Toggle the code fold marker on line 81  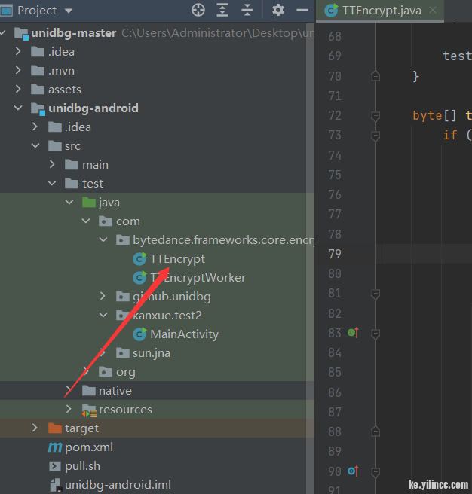click(x=375, y=294)
